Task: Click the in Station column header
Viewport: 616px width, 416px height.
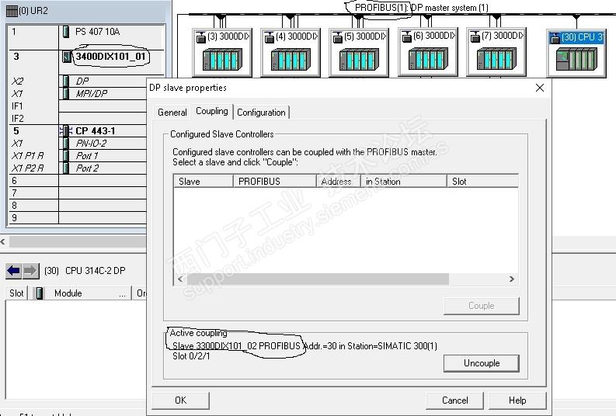Action: tap(403, 182)
